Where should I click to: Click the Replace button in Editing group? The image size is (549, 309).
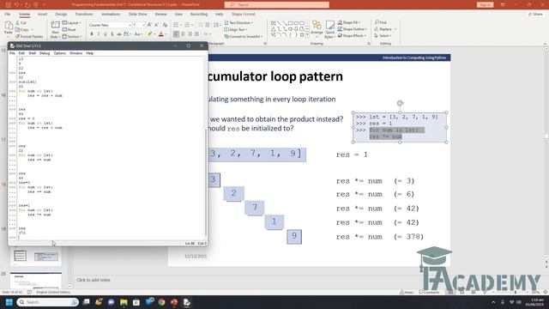pyautogui.click(x=385, y=29)
